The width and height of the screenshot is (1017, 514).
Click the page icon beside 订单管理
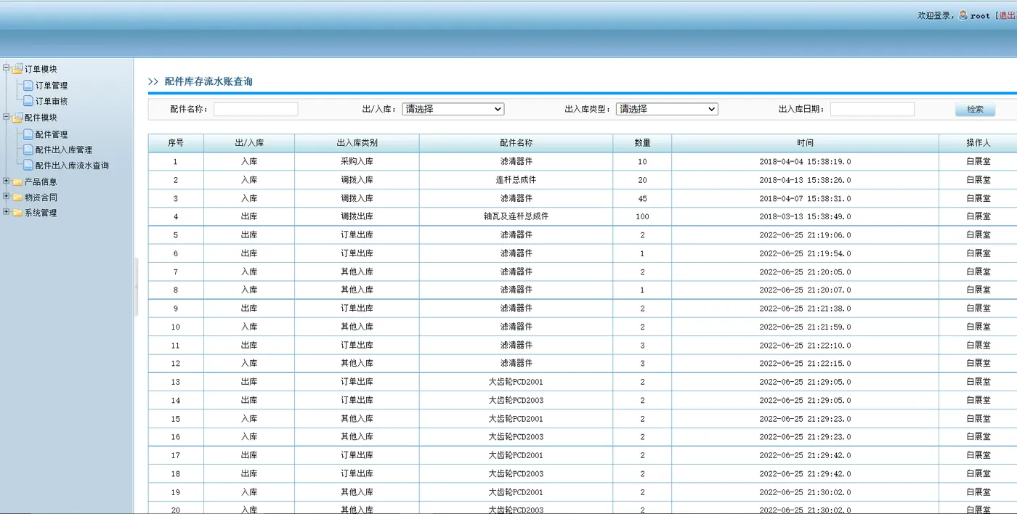(x=28, y=85)
